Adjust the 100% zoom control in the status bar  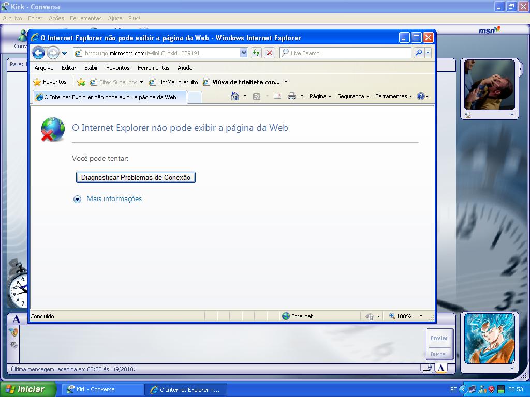coord(405,316)
